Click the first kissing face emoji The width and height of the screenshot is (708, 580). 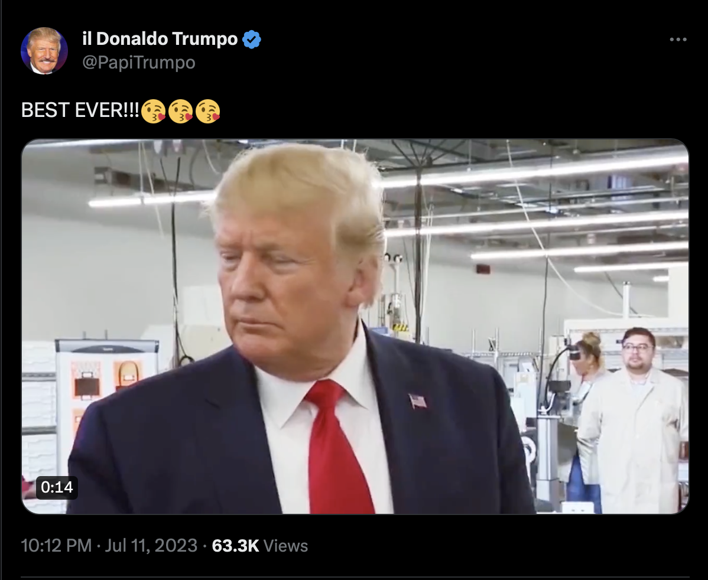[x=153, y=111]
